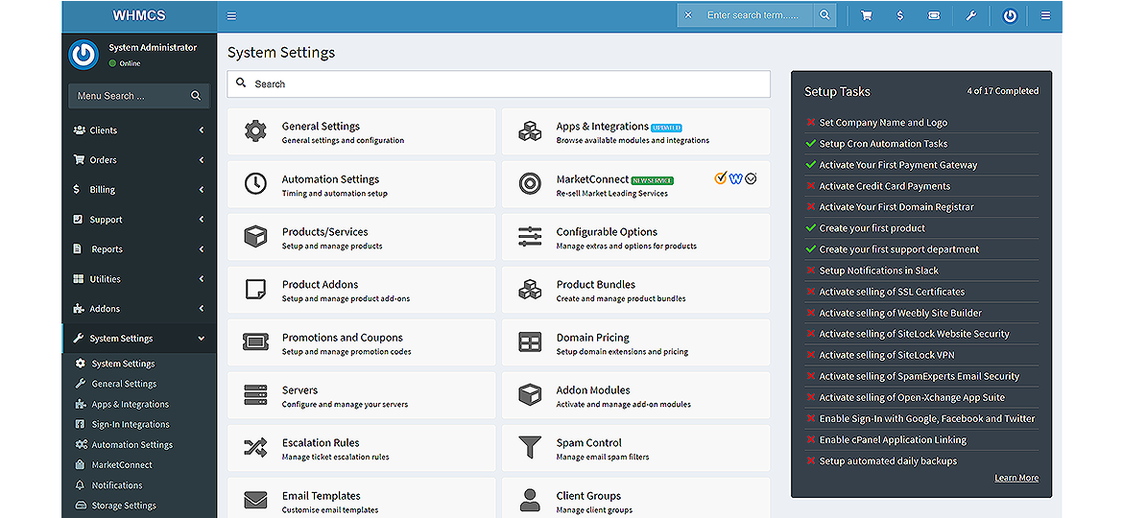The image size is (1123, 518).
Task: Click the 4 of 17 Completed text
Action: click(x=1003, y=91)
